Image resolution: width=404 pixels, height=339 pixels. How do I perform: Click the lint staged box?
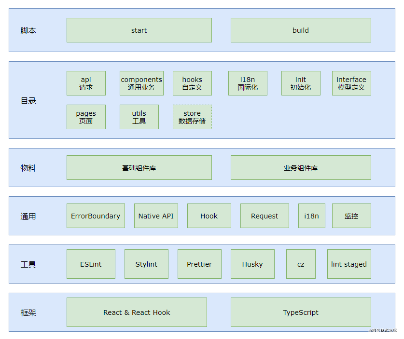click(349, 264)
